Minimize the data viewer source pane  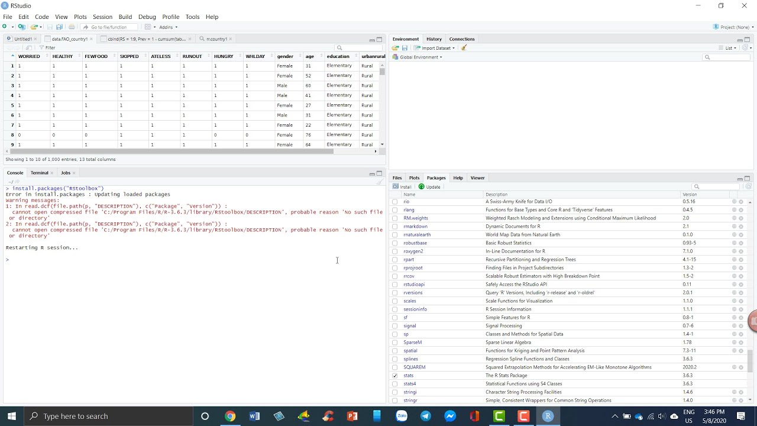[x=372, y=40]
